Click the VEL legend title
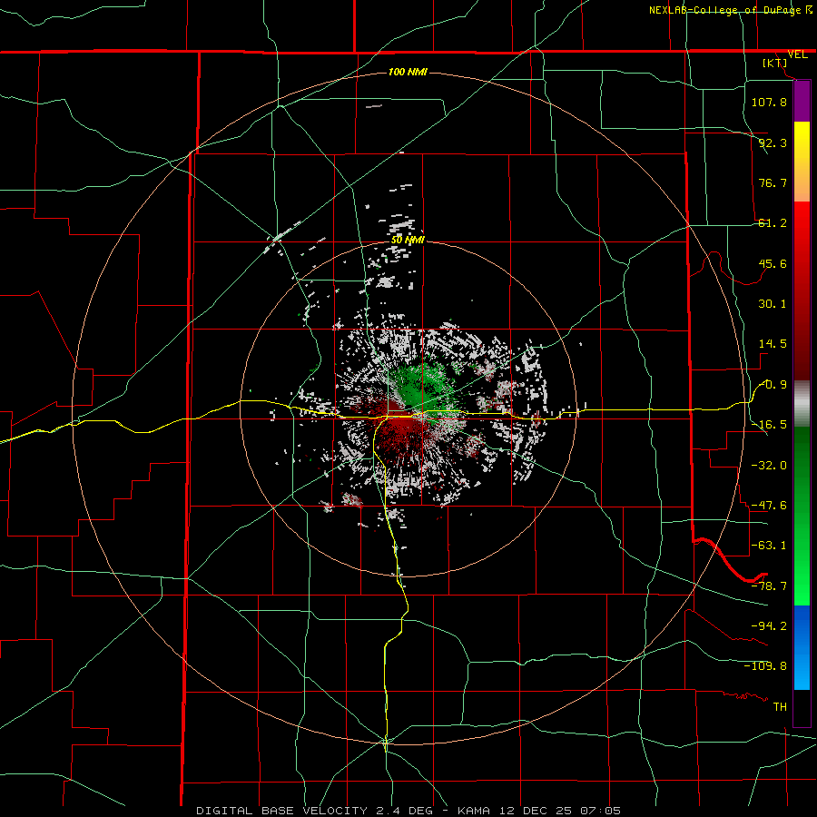This screenshot has height=817, width=817. click(797, 54)
